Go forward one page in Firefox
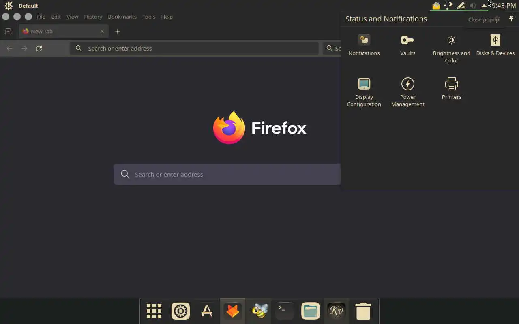This screenshot has width=519, height=324. click(x=24, y=48)
